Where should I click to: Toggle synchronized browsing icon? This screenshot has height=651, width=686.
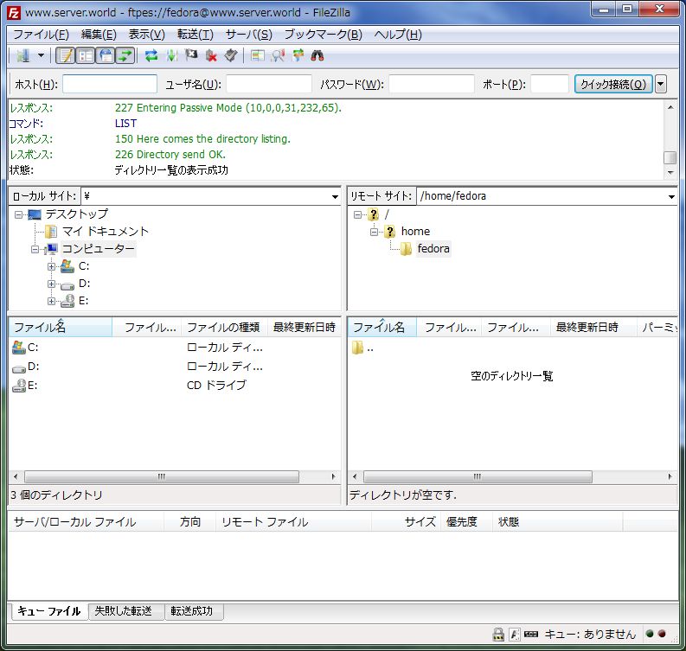tap(298, 55)
